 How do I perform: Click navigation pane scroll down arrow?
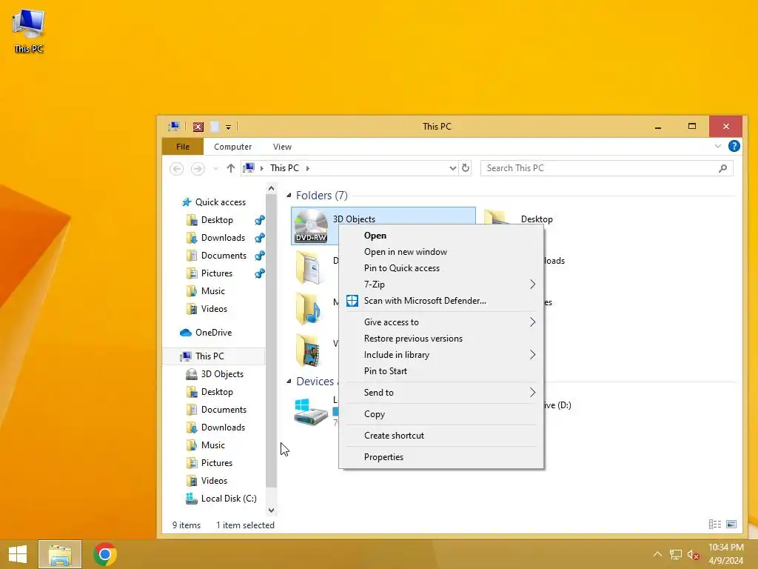(x=271, y=510)
